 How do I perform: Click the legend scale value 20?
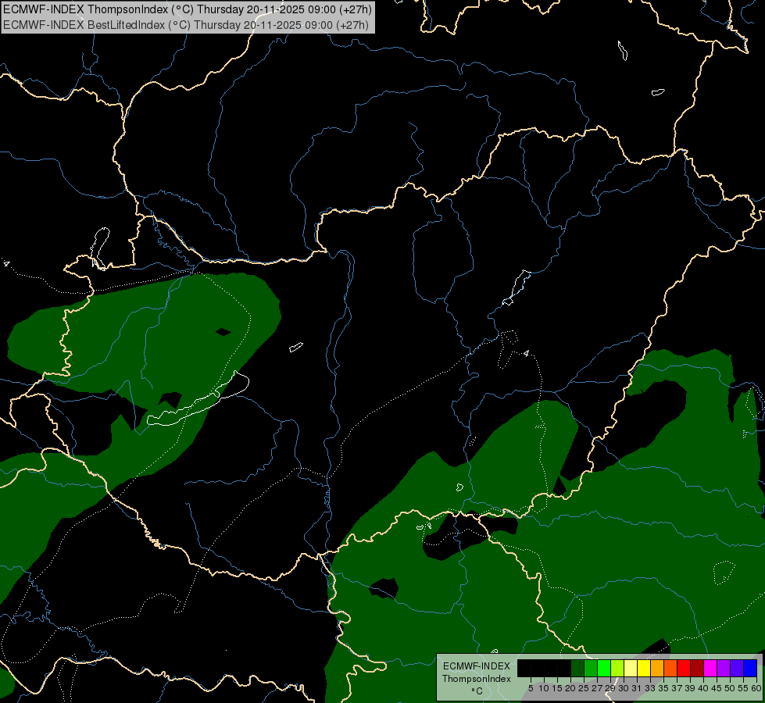point(570,688)
